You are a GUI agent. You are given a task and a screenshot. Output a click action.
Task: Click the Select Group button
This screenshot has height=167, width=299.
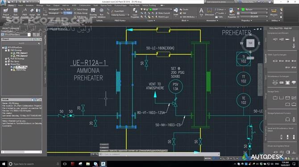tap(81, 9)
